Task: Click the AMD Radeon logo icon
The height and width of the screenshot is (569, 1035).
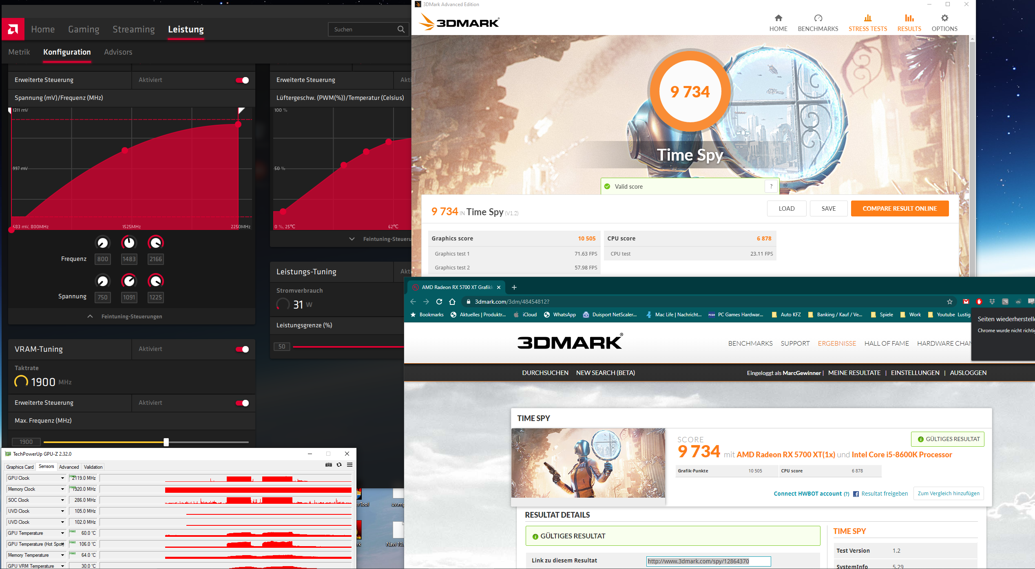Action: pyautogui.click(x=13, y=29)
